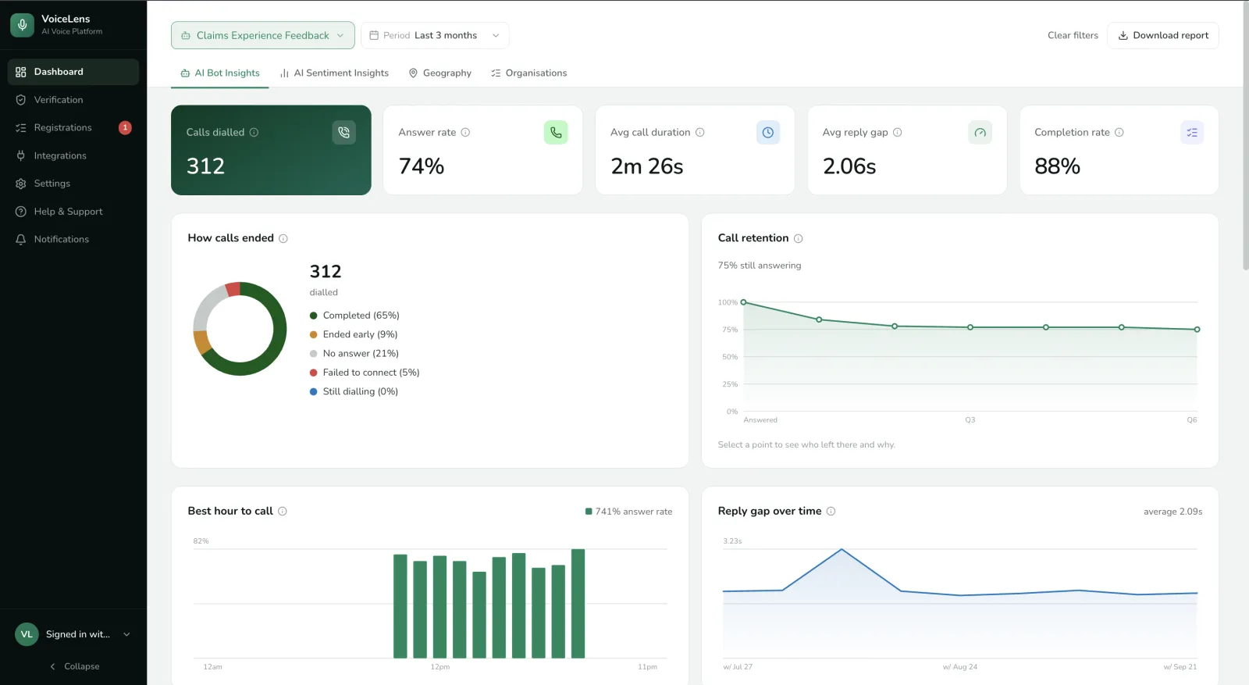
Task: Click the gauge icon on Avg reply gap card
Action: point(980,133)
